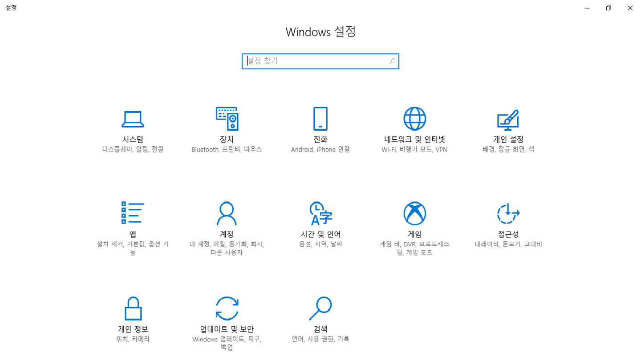The height and width of the screenshot is (360, 641).
Task: Open the '네트워크 및 인터넷' title
Action: [x=415, y=140]
